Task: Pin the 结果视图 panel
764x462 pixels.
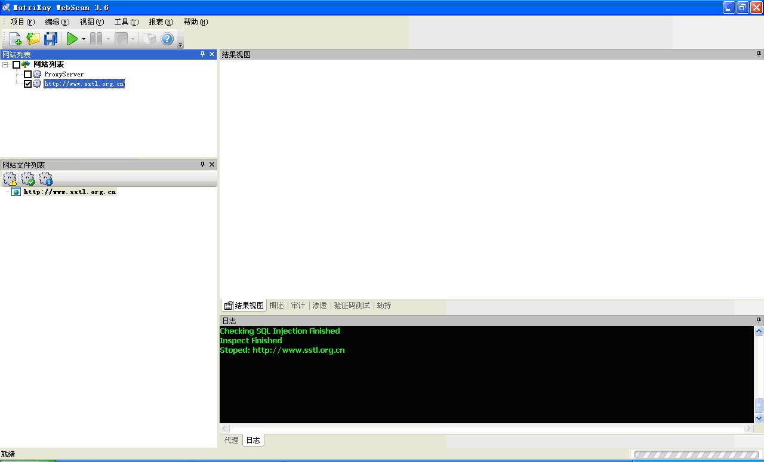Action: point(759,54)
